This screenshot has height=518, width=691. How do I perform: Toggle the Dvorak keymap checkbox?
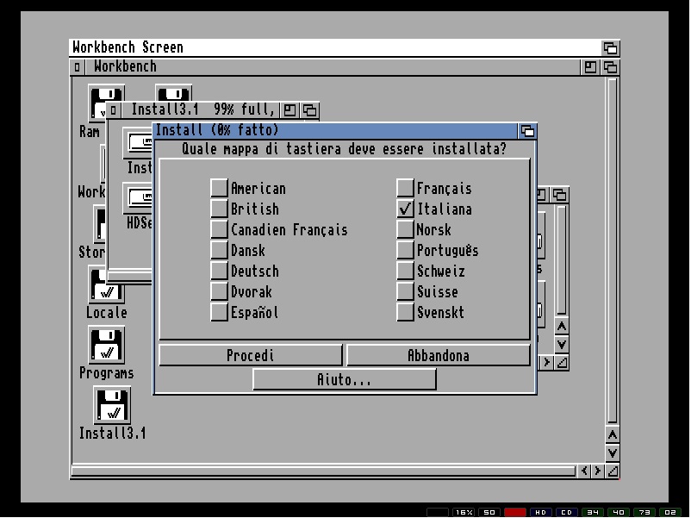[x=219, y=291]
